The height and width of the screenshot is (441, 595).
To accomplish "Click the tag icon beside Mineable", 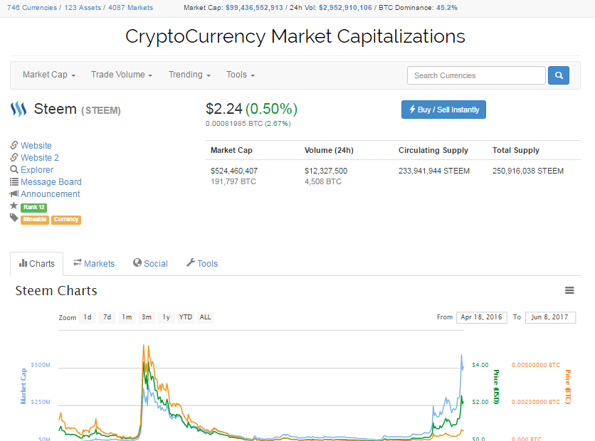I will click(14, 218).
